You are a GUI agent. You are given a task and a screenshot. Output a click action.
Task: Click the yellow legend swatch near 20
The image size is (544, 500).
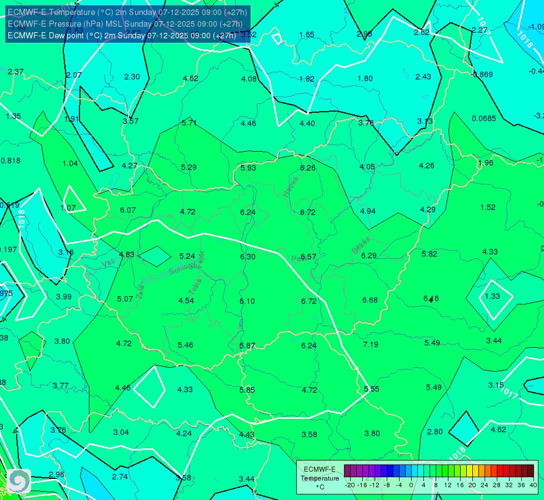[x=470, y=471]
